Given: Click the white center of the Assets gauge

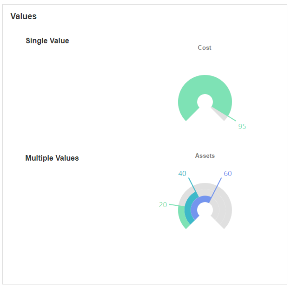Looking at the screenshot, I should (205, 210).
